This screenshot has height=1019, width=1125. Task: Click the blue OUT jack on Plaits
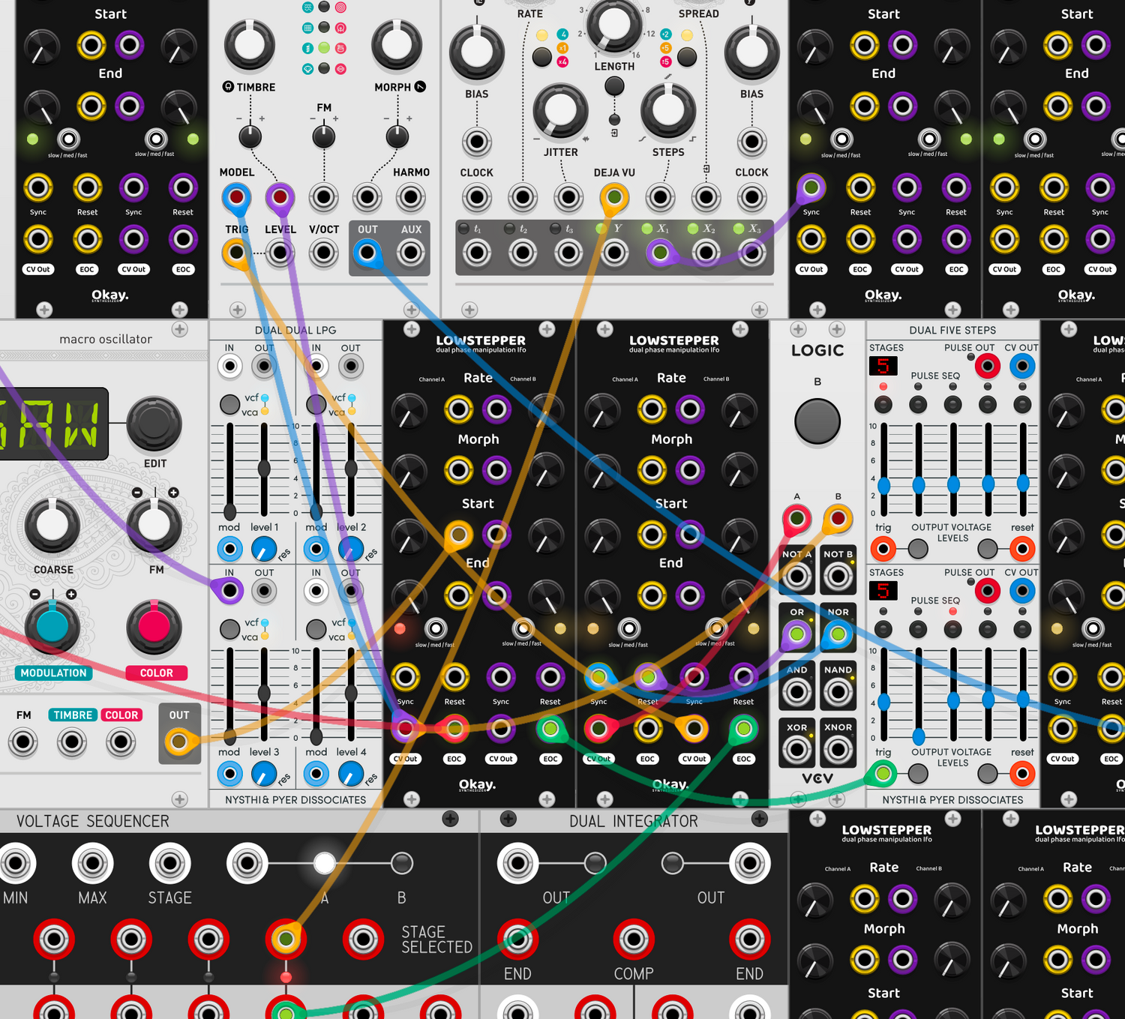pyautogui.click(x=367, y=253)
